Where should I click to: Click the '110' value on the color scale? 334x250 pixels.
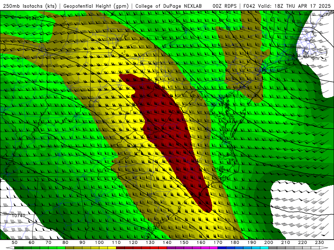(116, 242)
